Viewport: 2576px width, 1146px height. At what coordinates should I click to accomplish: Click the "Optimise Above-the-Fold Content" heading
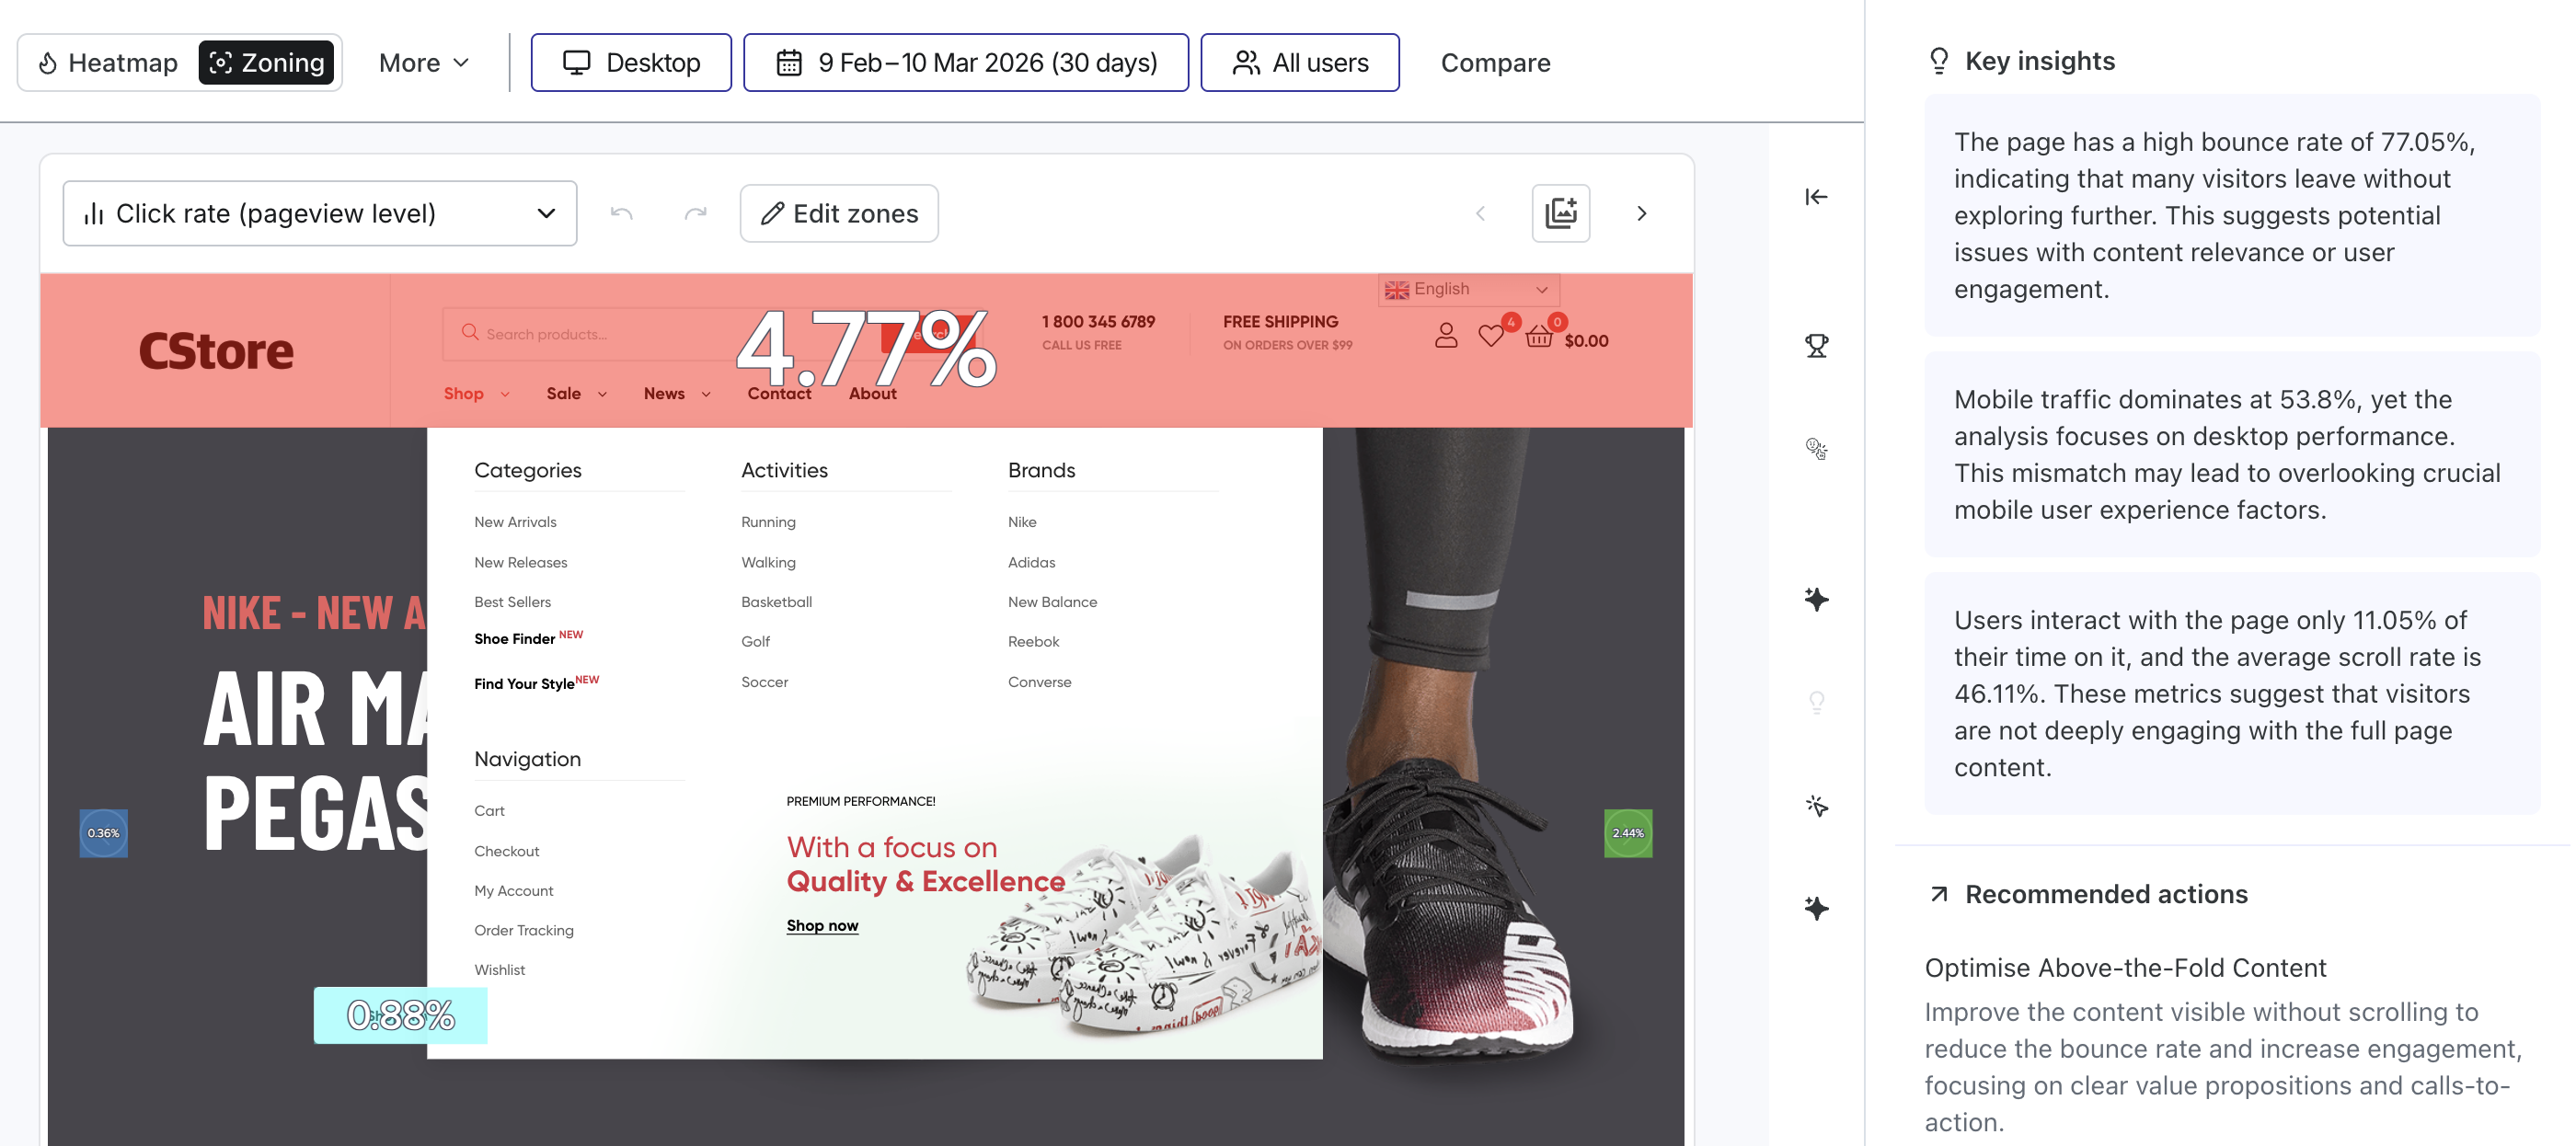click(2125, 968)
